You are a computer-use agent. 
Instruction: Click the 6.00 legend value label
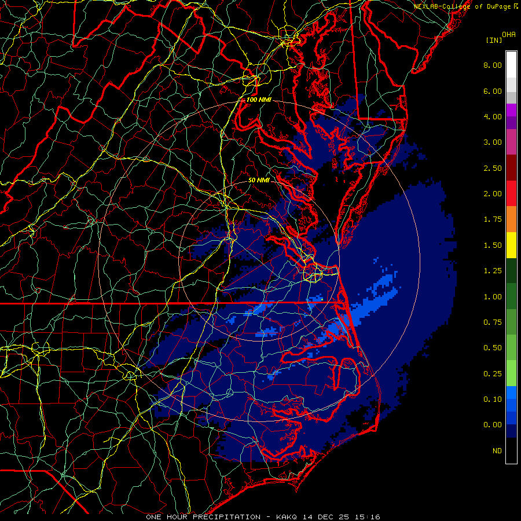(493, 91)
